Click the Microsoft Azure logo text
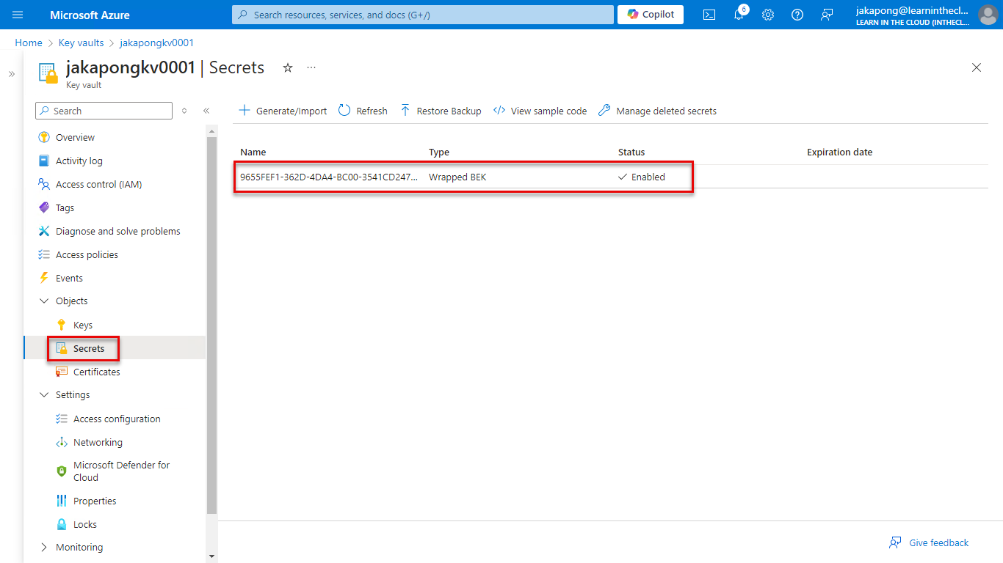 [x=90, y=15]
